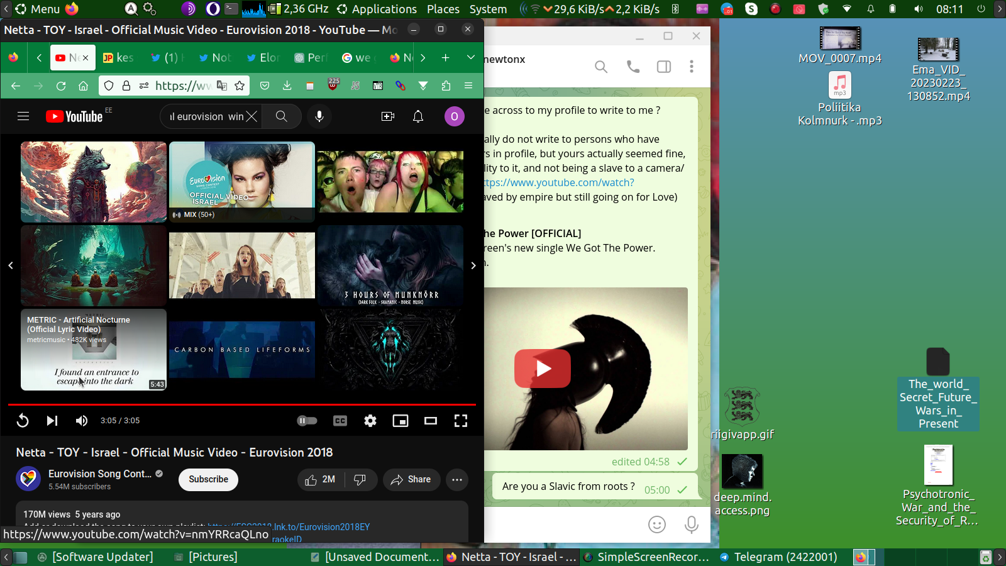Toggle closed captions on the video
The height and width of the screenshot is (566, 1006).
340,421
